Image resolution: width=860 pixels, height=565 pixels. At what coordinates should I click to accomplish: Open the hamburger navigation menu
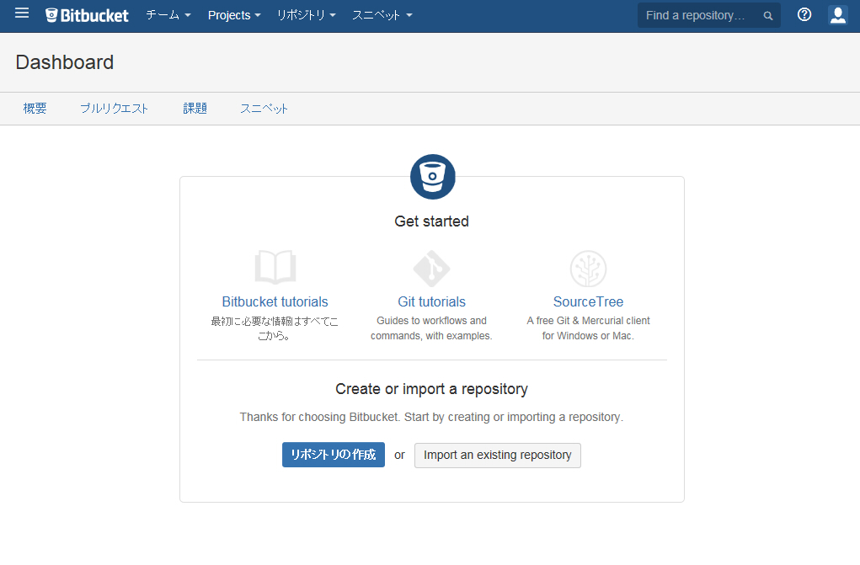tap(22, 13)
